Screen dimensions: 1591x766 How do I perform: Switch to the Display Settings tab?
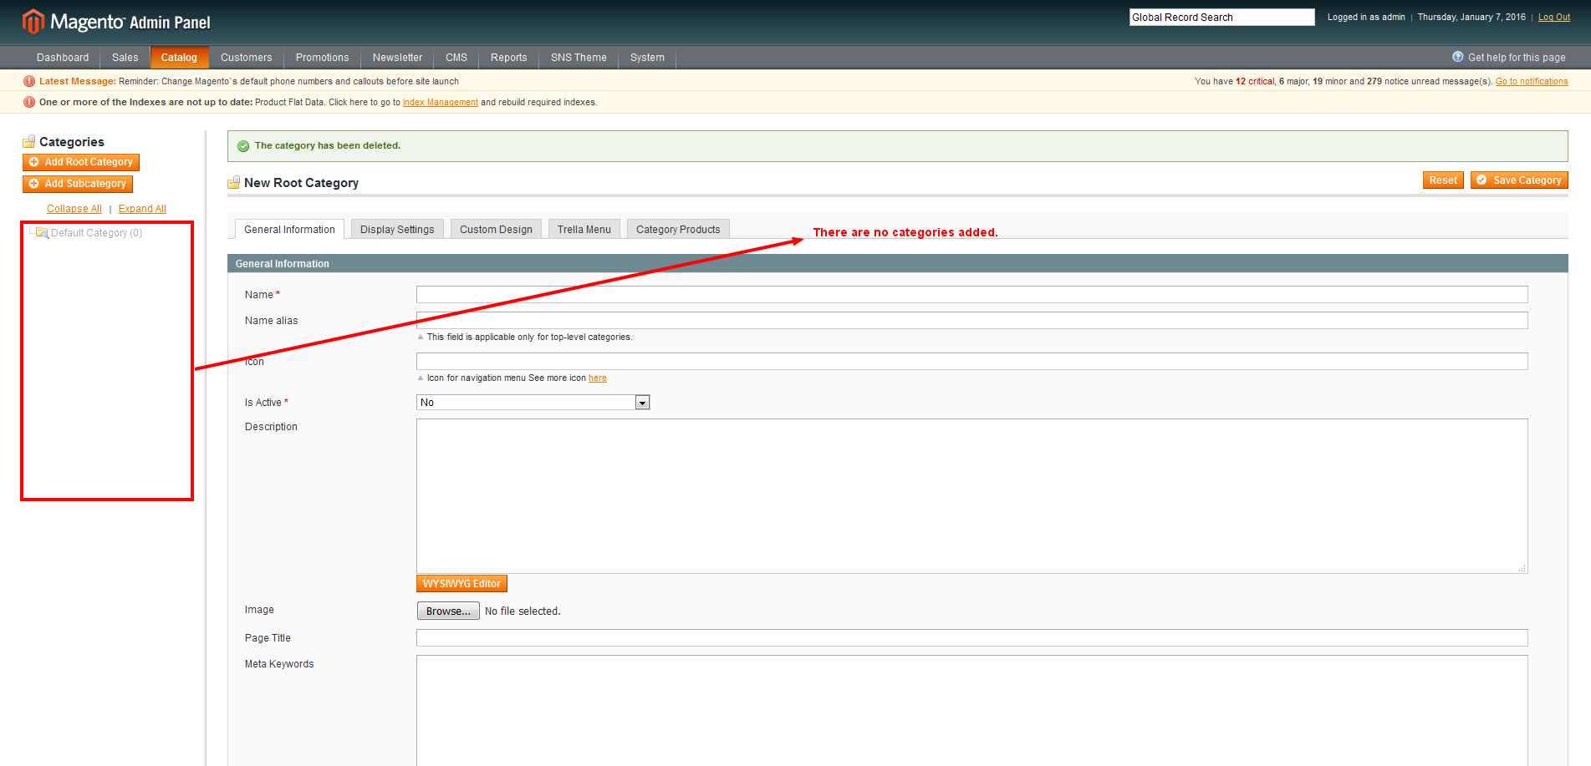[x=397, y=230]
